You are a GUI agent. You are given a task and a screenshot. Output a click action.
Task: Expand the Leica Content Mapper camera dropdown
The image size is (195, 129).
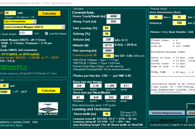click(x=63, y=27)
